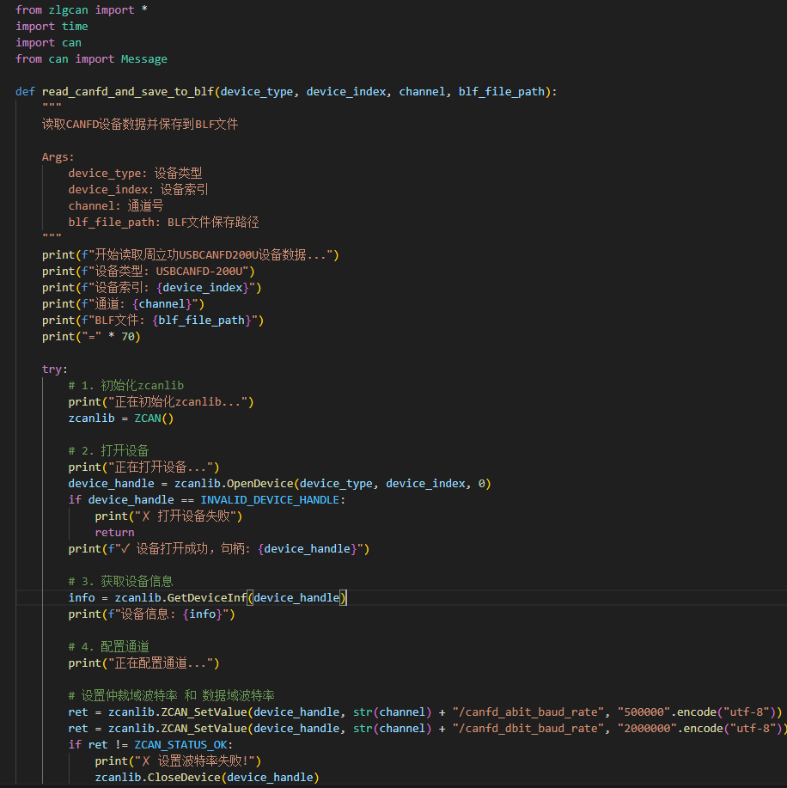Click string '/canfd_dbit_baud_rate'
The width and height of the screenshot is (787, 788).
pyautogui.click(x=528, y=728)
